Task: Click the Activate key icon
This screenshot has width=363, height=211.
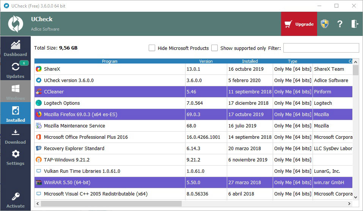Action: click(x=15, y=197)
